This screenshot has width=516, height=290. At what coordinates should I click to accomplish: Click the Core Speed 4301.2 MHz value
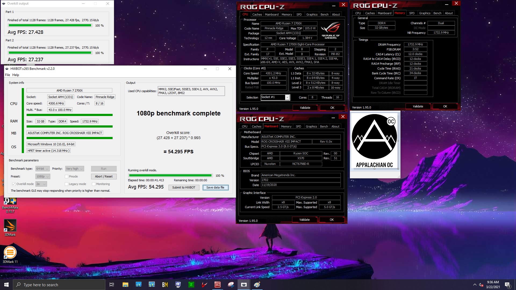tap(273, 73)
